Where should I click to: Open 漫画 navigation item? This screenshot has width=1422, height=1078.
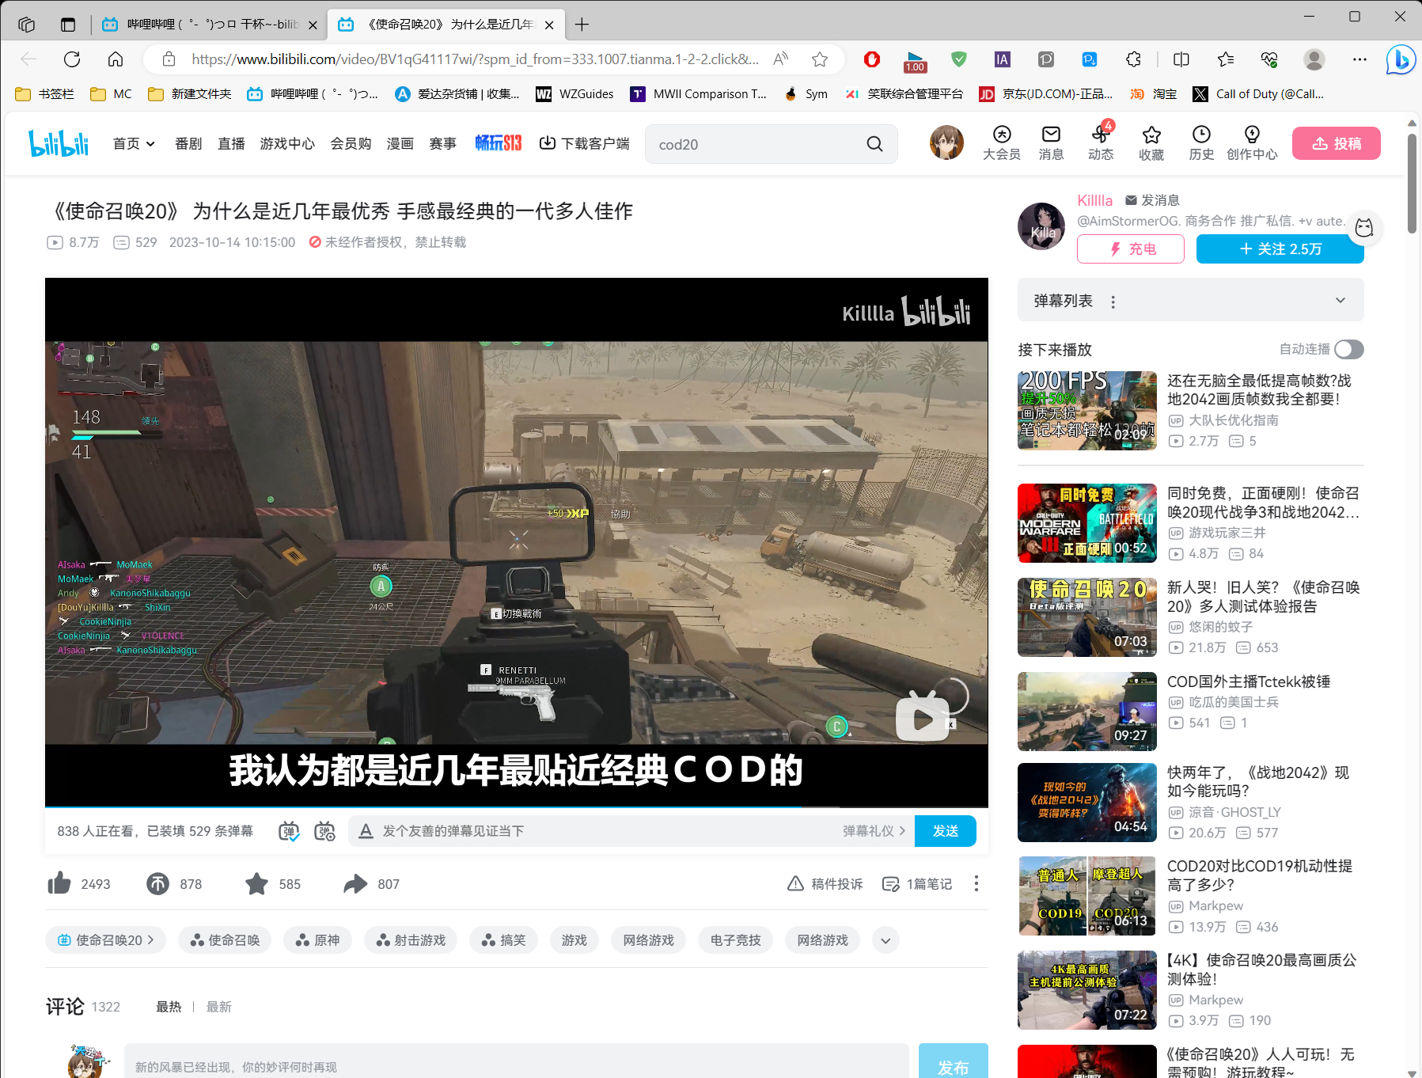click(x=400, y=143)
